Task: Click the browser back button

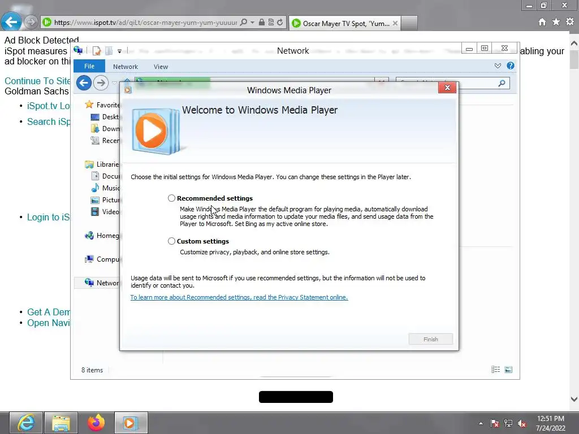Action: tap(11, 22)
